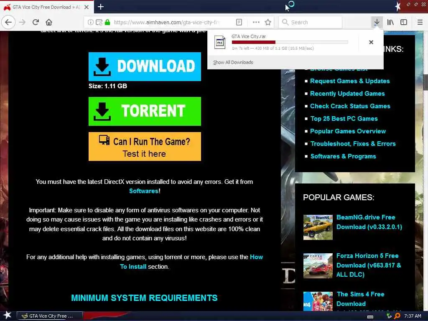
Task: Click the Size: 1.11 GB label
Action: click(x=108, y=86)
